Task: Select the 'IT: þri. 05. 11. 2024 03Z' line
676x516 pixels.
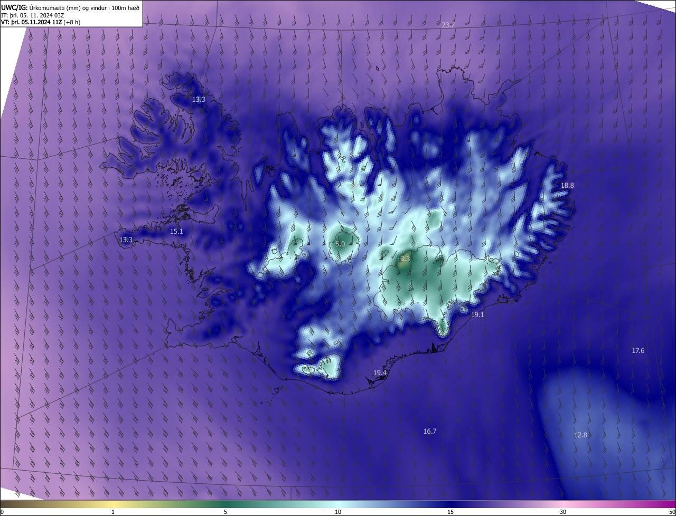Action: [33, 15]
